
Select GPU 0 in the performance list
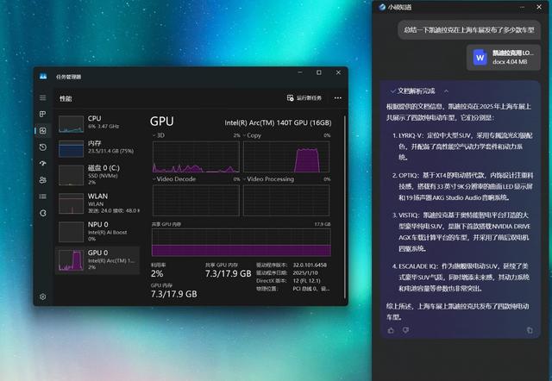pyautogui.click(x=97, y=260)
